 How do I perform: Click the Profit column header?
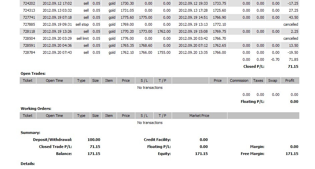(x=290, y=80)
